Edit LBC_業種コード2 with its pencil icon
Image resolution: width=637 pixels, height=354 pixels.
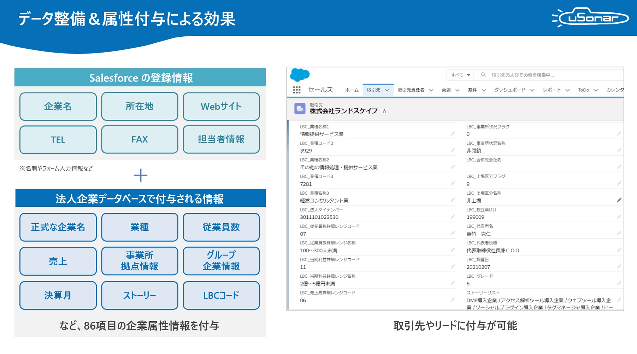tap(453, 150)
